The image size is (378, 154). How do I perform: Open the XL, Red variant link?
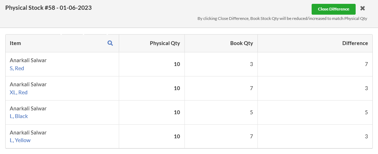[x=19, y=92]
